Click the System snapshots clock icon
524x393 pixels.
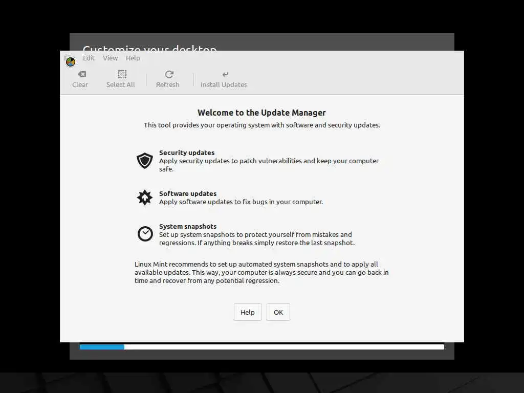145,234
